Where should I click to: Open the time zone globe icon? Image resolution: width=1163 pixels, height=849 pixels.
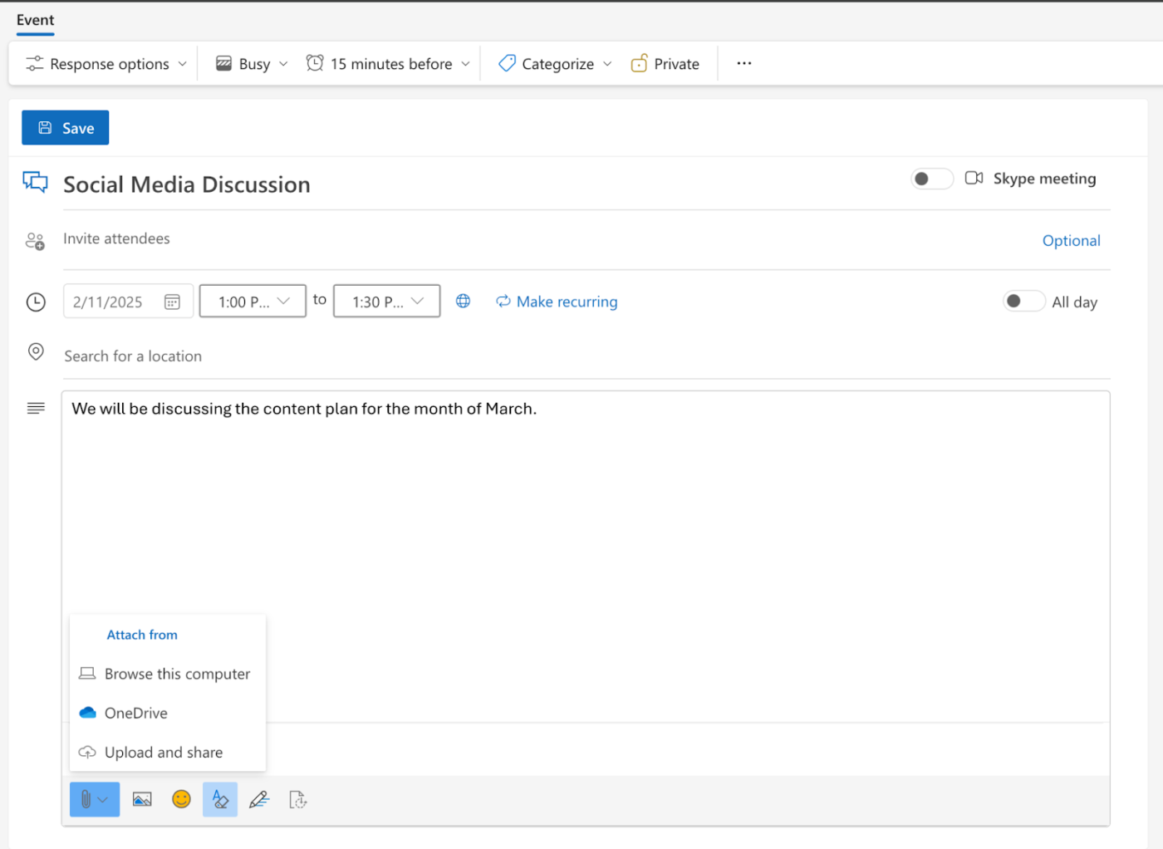(x=464, y=302)
